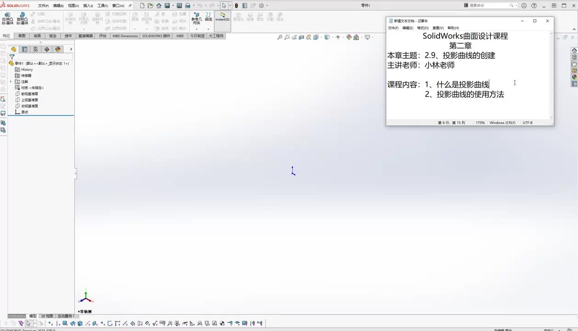This screenshot has height=331, width=578.
Task: Select History in the feature tree
Action: 24,69
